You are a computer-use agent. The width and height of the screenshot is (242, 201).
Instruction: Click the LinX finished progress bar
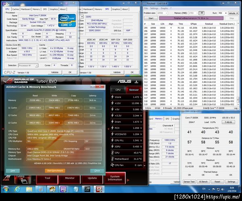[x=191, y=18]
